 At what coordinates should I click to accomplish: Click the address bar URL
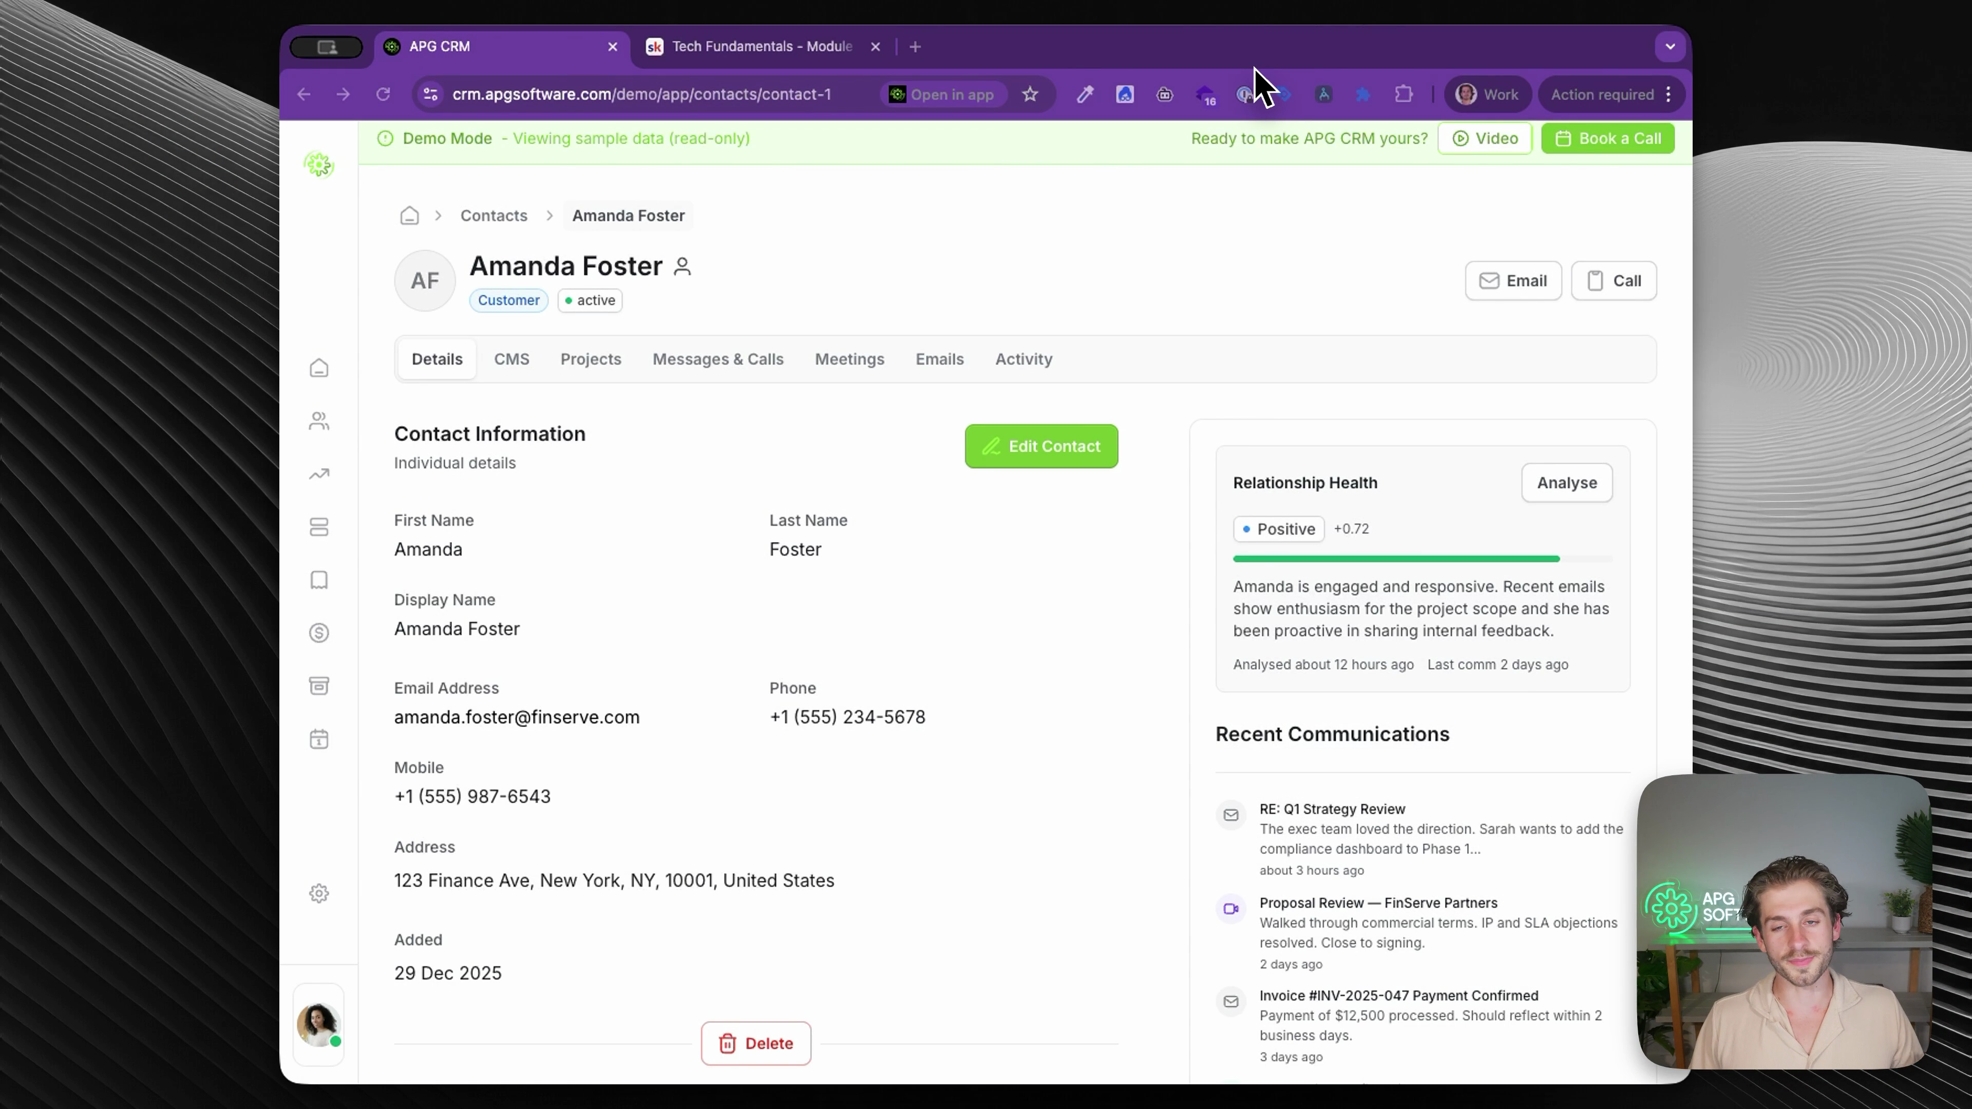[641, 94]
